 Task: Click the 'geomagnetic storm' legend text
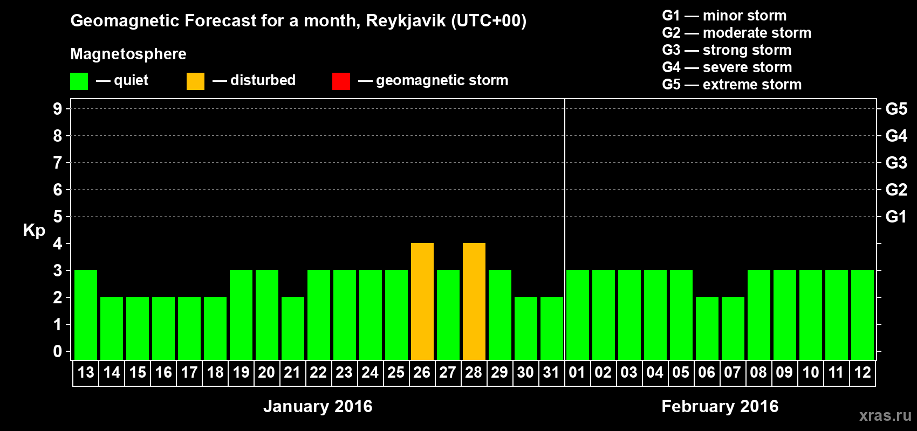pyautogui.click(x=442, y=80)
